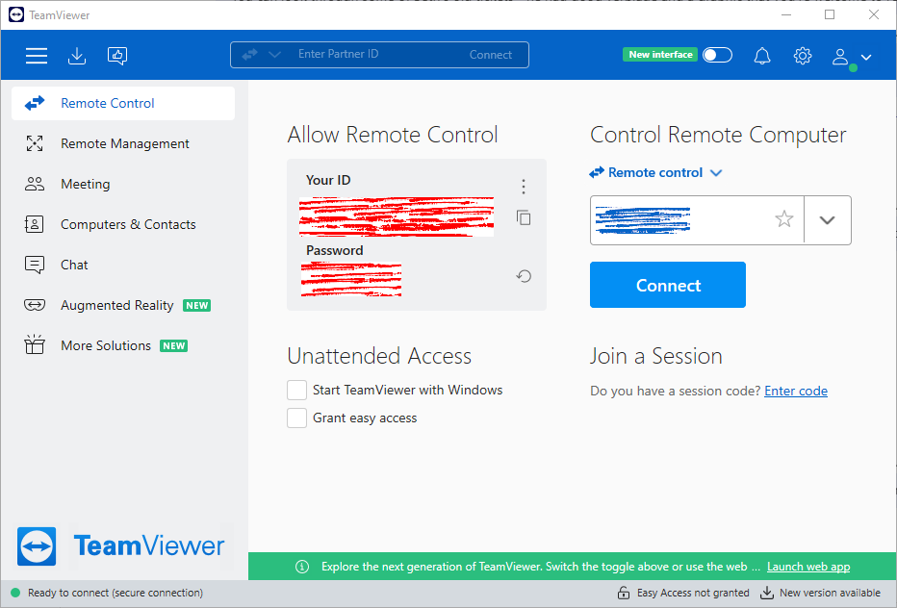The height and width of the screenshot is (608, 897).
Task: Open the ID options three-dot menu
Action: tap(524, 187)
